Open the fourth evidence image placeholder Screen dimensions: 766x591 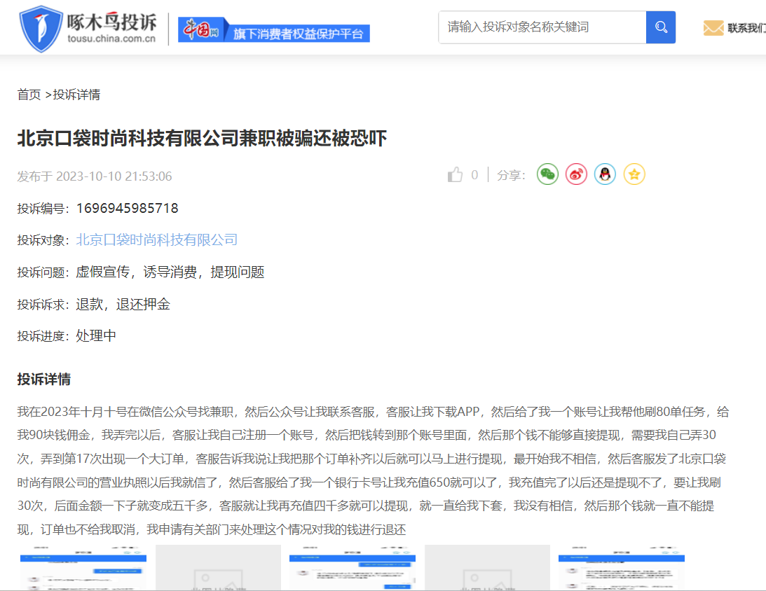coord(487,568)
